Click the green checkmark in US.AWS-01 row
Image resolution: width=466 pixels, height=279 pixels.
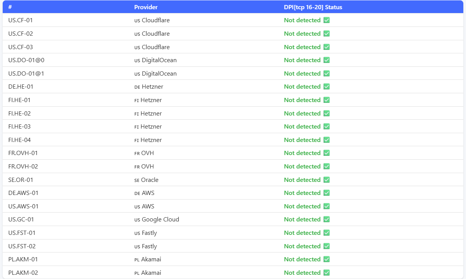(327, 206)
